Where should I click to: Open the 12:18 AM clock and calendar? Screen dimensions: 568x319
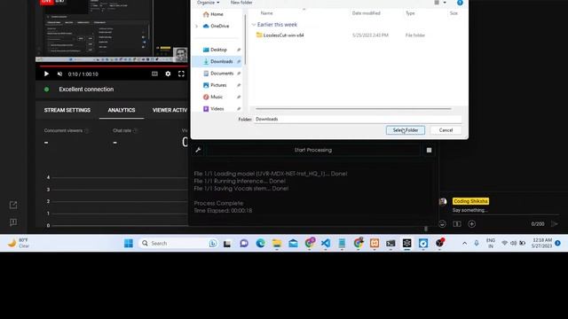click(541, 243)
